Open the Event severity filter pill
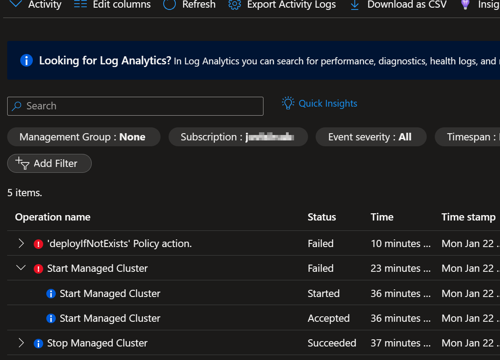This screenshot has height=360, width=500. pos(371,137)
